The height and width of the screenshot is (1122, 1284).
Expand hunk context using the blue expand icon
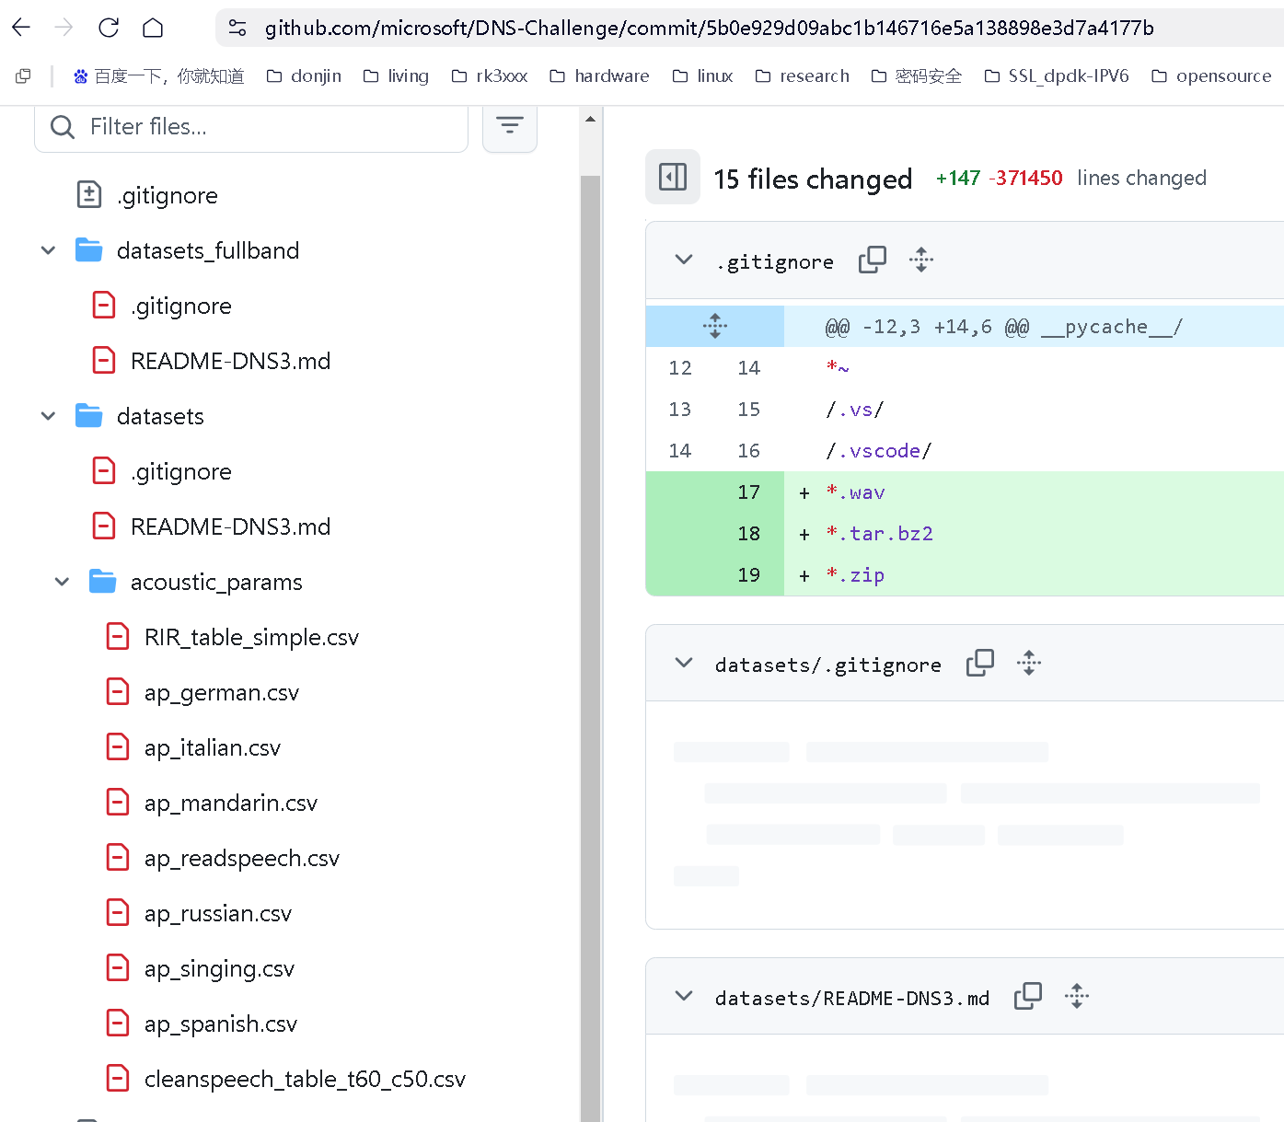click(x=715, y=325)
